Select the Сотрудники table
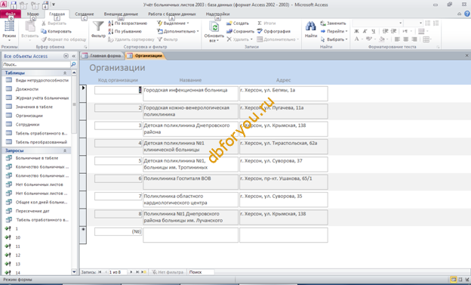This screenshot has width=471, height=285. click(27, 124)
